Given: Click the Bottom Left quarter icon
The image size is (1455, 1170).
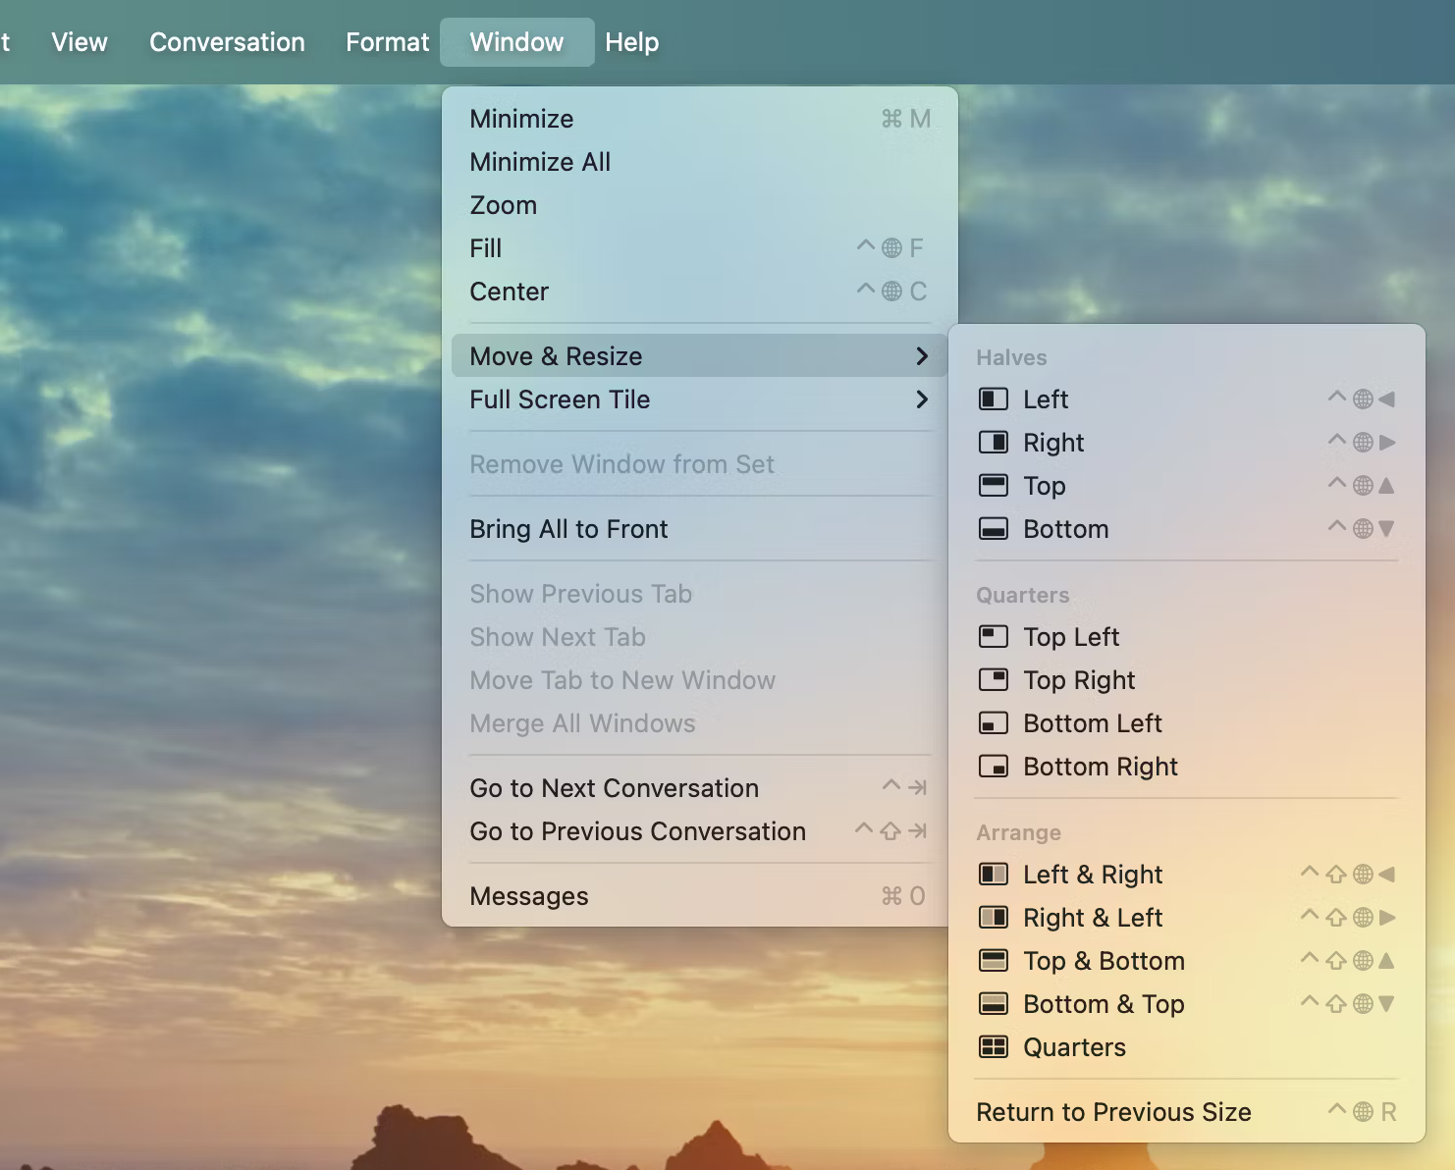Looking at the screenshot, I should [x=993, y=723].
